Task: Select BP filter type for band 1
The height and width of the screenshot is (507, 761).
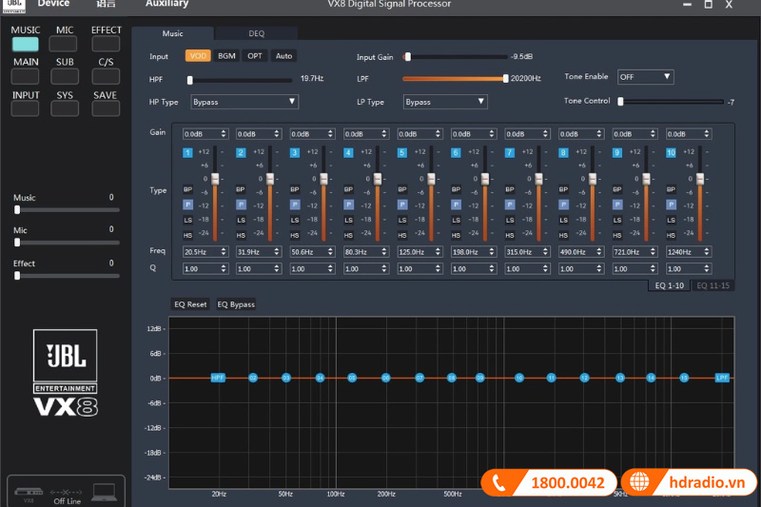Action: pos(187,190)
